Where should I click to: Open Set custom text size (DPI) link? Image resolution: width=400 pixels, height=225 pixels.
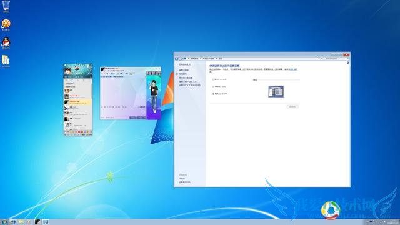[190, 85]
